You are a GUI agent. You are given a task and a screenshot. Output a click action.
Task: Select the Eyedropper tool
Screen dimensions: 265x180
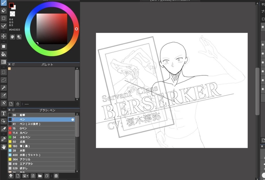coord(4,139)
